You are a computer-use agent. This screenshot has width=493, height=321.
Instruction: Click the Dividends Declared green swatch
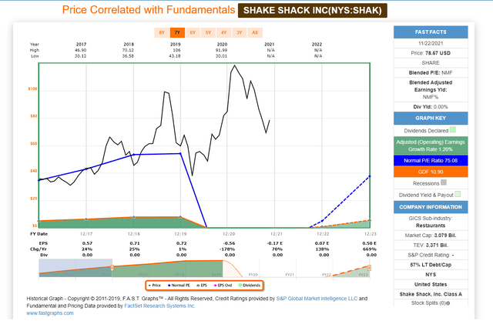pos(452,130)
